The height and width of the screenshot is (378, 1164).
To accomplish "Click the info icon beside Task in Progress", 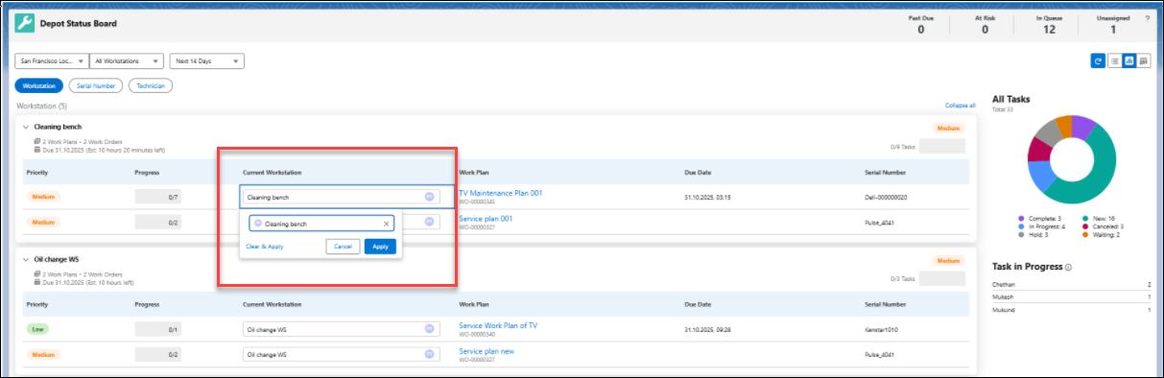I will pos(1068,267).
